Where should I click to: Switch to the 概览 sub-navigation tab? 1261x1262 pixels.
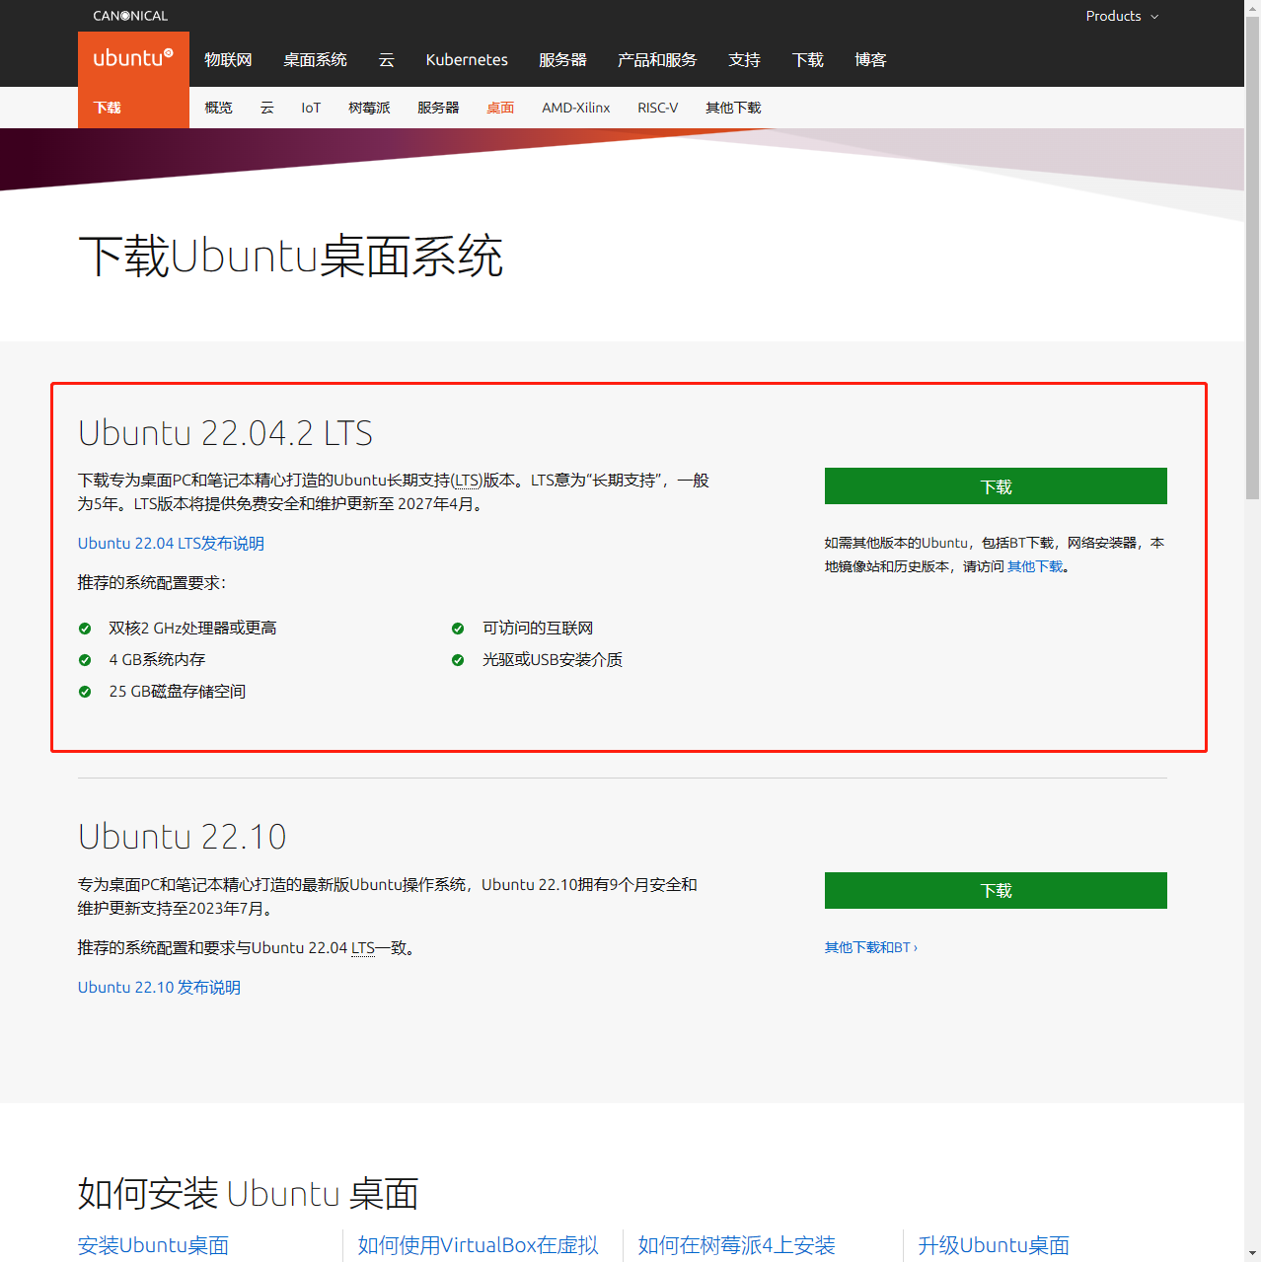tap(218, 108)
